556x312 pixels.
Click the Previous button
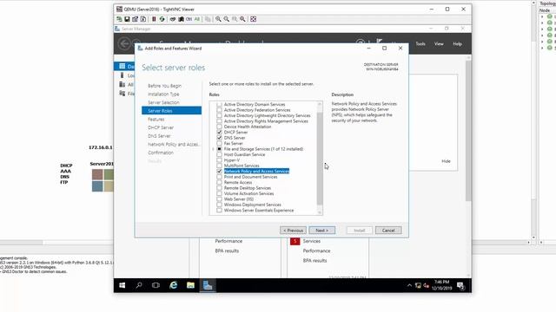[x=293, y=231]
